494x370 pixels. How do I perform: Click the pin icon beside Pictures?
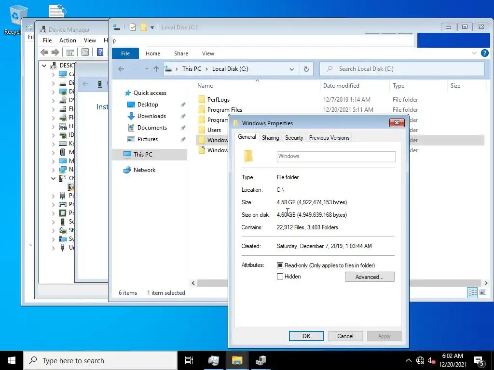coord(183,139)
